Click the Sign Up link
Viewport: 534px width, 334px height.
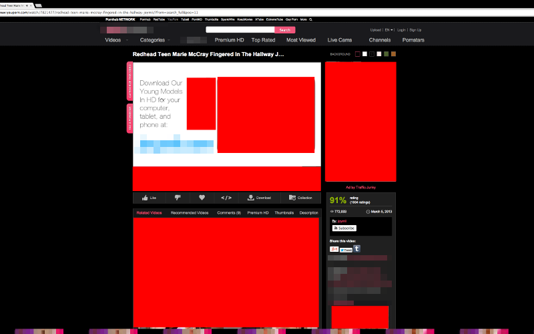(x=415, y=30)
